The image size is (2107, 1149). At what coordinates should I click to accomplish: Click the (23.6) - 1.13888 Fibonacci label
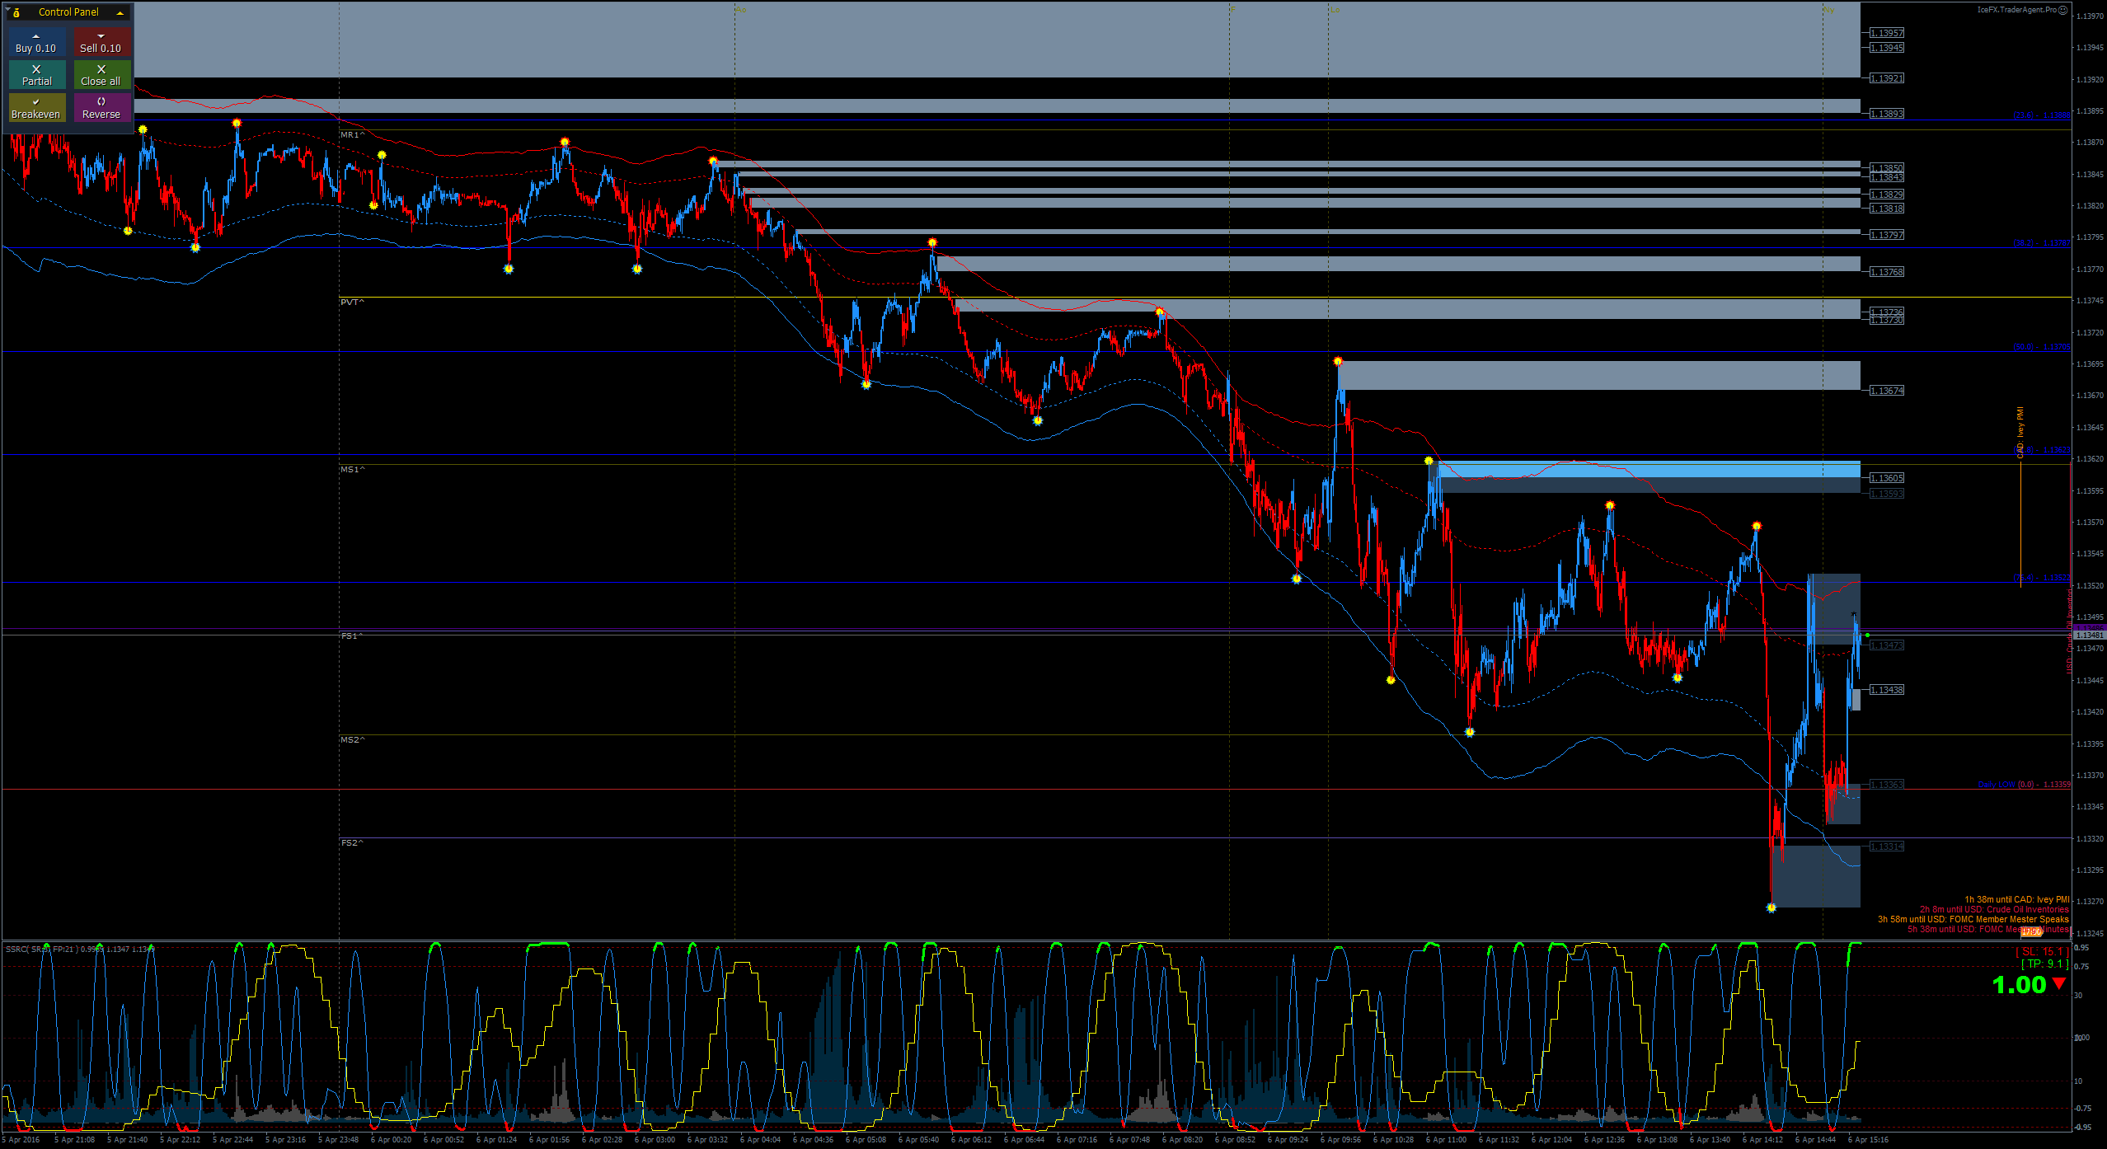coord(2041,115)
